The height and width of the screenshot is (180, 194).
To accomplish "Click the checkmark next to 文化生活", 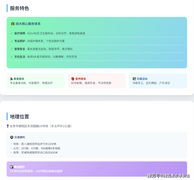I will coord(12,57).
